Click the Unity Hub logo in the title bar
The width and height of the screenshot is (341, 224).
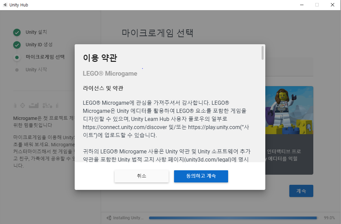point(5,5)
